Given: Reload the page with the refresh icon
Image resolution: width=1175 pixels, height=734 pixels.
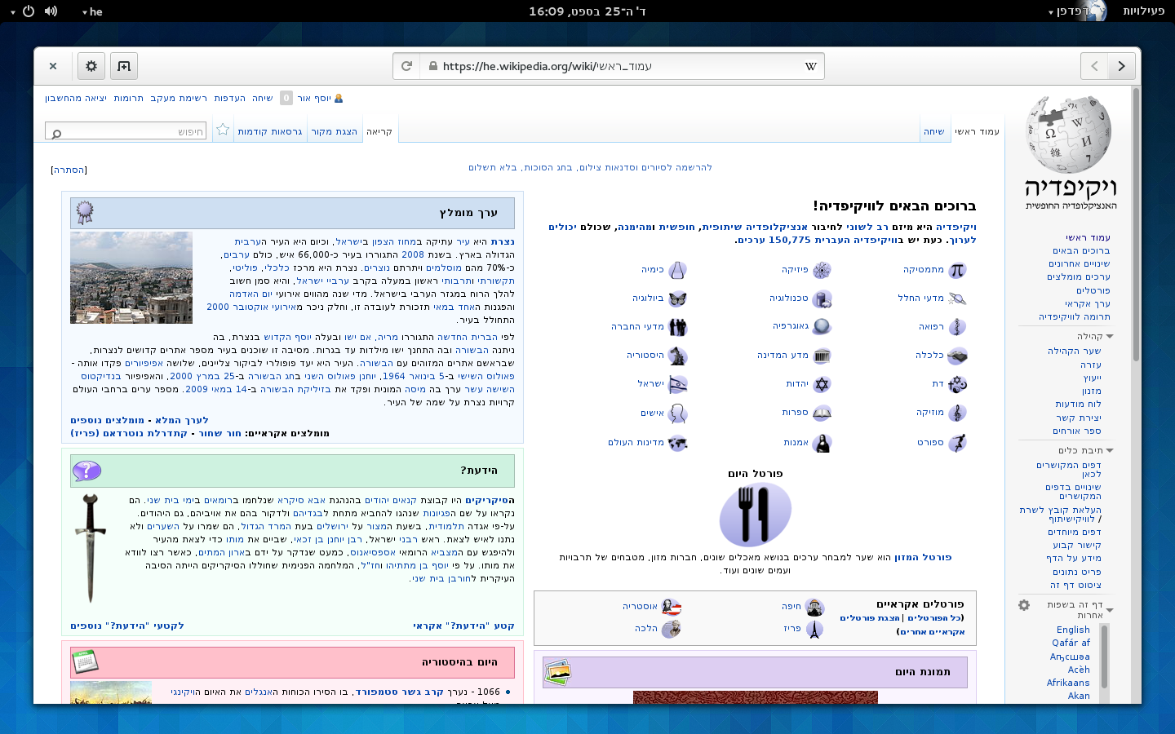Looking at the screenshot, I should click(x=407, y=66).
